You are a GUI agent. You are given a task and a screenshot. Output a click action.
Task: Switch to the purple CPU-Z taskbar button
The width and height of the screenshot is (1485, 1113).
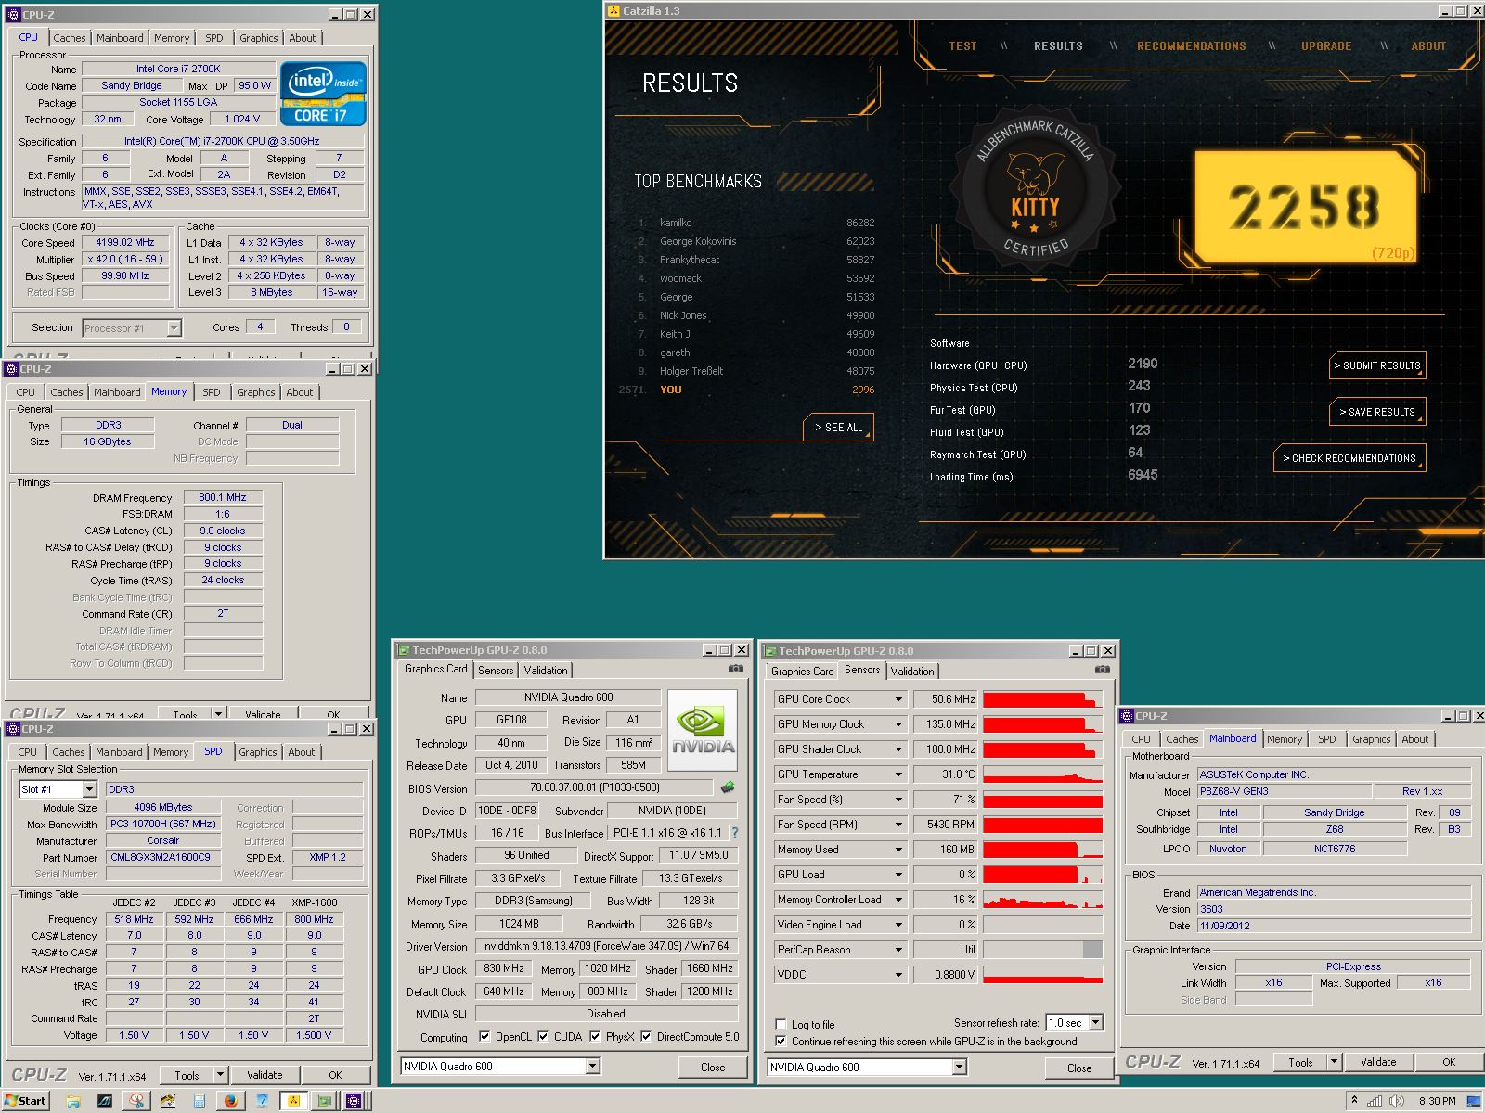click(x=354, y=1101)
